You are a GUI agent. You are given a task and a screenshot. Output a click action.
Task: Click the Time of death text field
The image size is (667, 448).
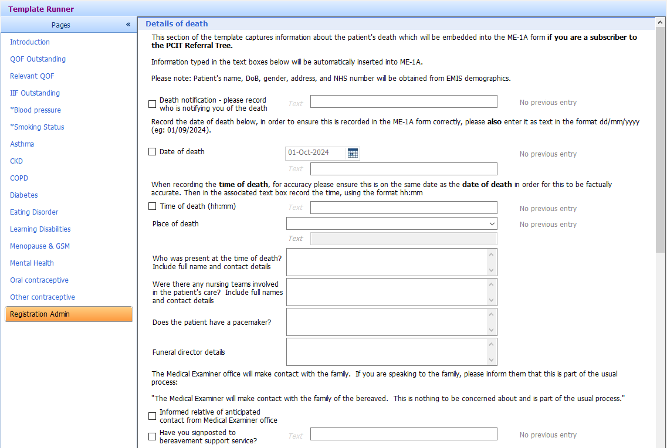pyautogui.click(x=404, y=208)
